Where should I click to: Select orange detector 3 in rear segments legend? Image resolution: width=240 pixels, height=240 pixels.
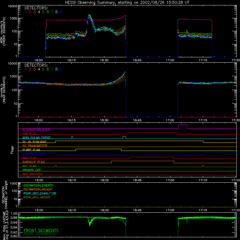(34, 69)
